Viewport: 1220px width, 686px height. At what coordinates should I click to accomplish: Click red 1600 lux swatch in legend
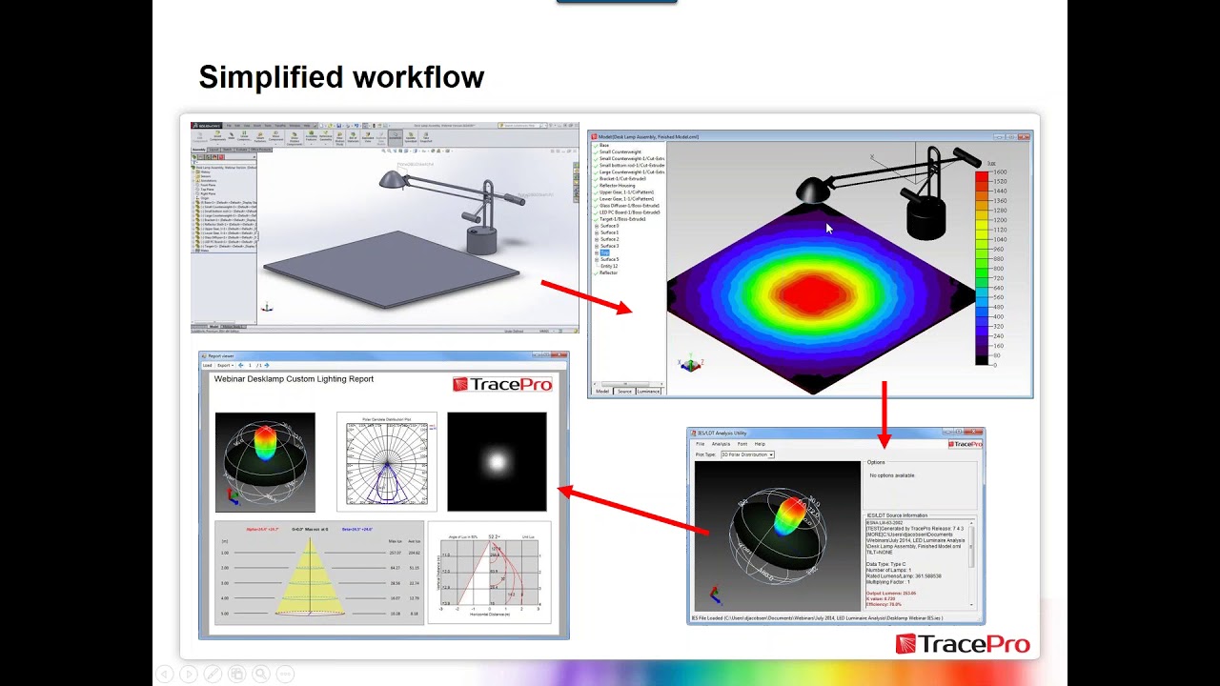coord(983,176)
